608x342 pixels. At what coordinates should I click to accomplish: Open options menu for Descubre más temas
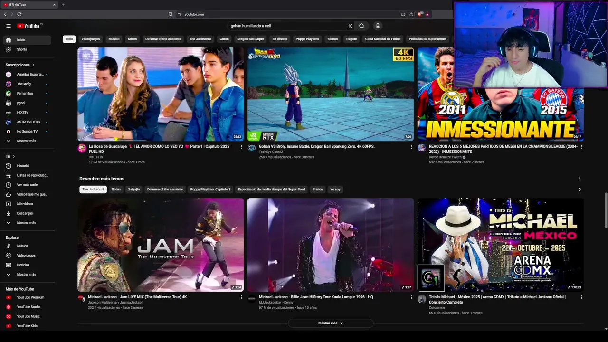click(579, 179)
